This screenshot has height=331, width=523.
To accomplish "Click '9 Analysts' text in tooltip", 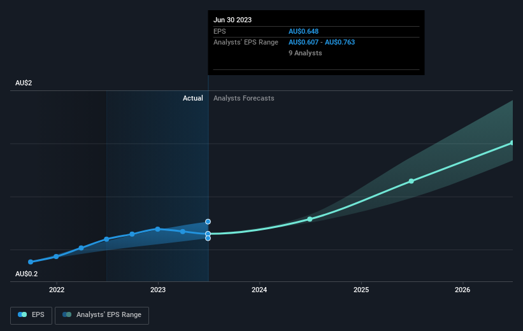I will pos(305,53).
